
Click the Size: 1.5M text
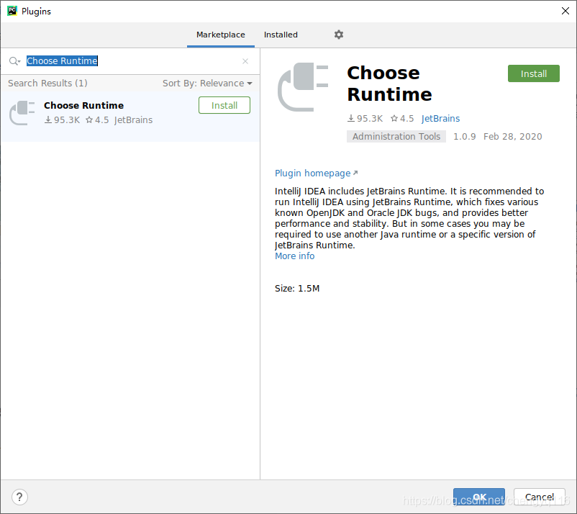tap(297, 288)
